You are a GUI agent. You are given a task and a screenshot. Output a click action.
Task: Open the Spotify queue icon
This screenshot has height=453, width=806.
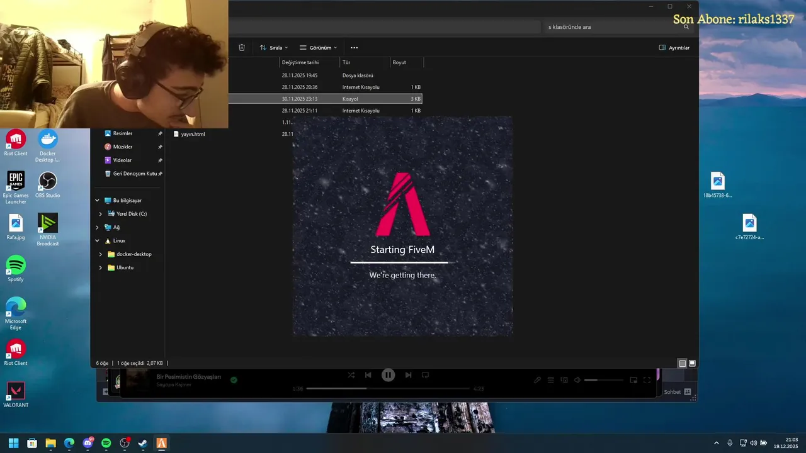(550, 380)
